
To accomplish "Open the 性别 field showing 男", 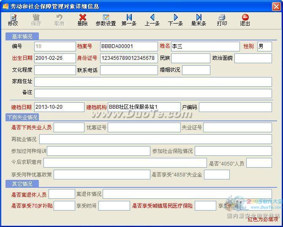I will (x=264, y=46).
